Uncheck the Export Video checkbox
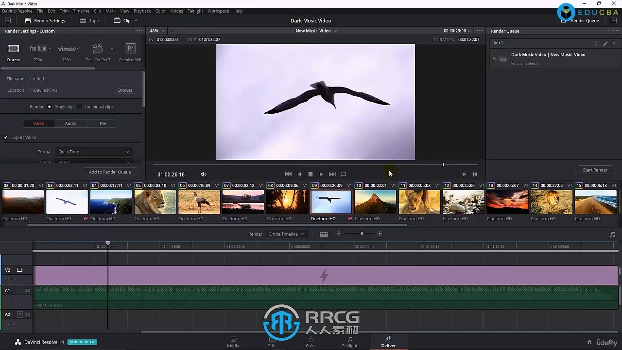Screen dimensions: 622x350 coord(6,137)
